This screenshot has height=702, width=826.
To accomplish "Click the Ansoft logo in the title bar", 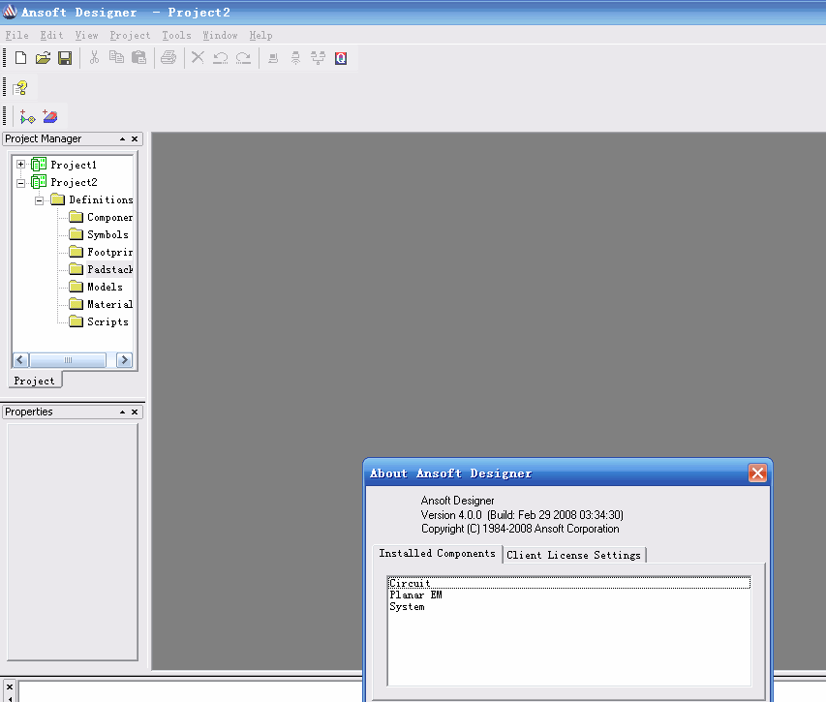I will point(10,12).
